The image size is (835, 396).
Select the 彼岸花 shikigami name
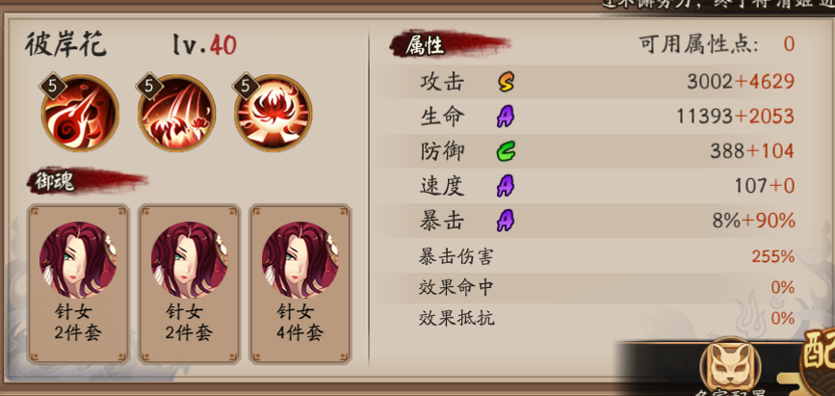pos(66,44)
